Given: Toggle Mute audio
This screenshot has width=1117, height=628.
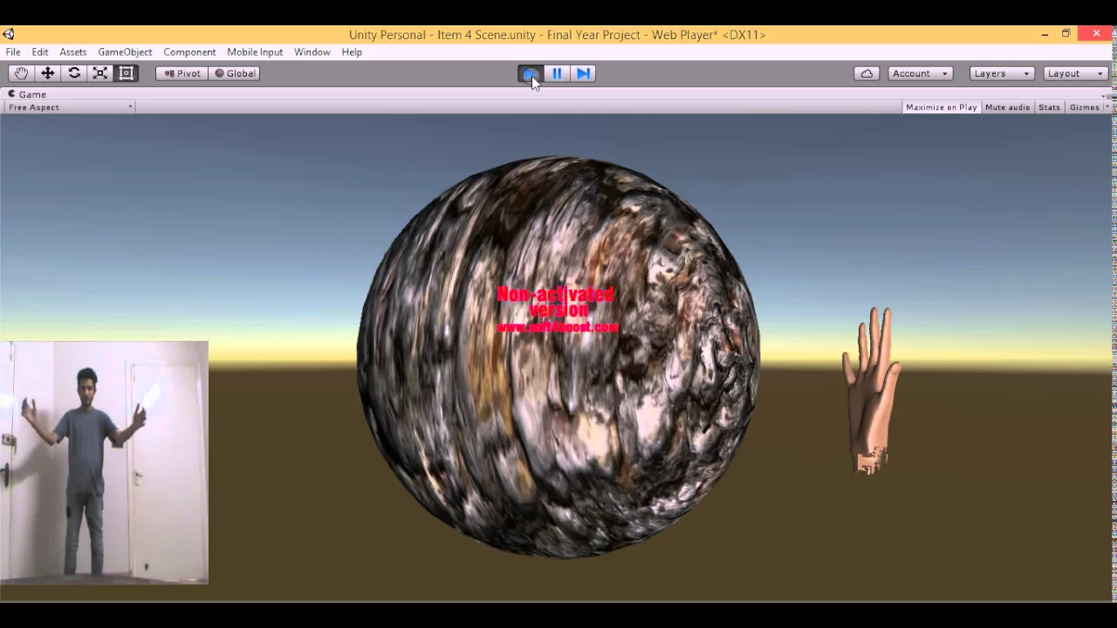Looking at the screenshot, I should point(1008,107).
